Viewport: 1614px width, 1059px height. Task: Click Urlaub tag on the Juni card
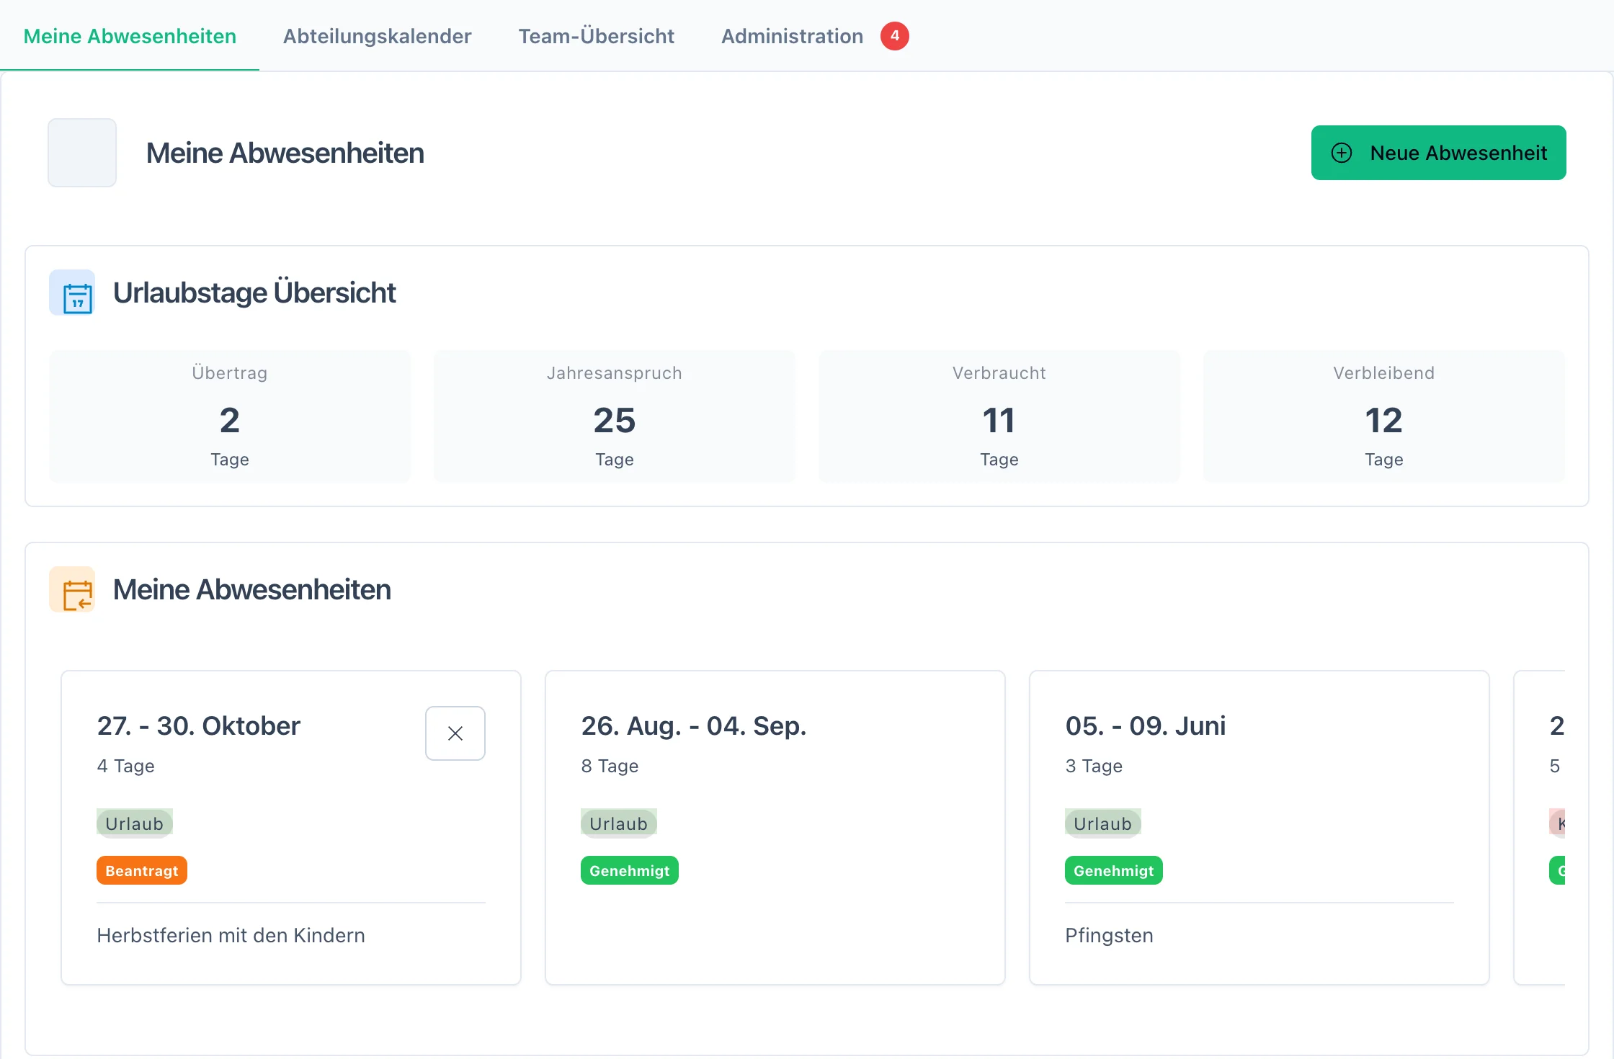(x=1103, y=823)
